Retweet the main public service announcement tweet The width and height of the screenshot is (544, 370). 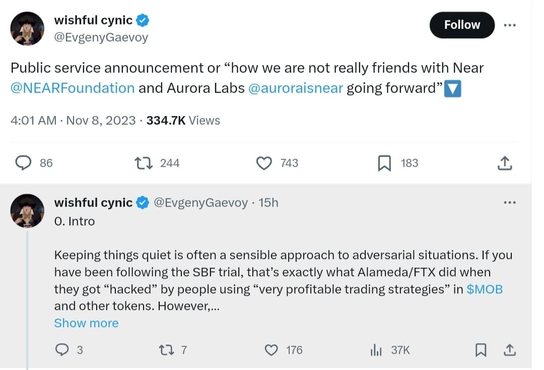tap(144, 163)
